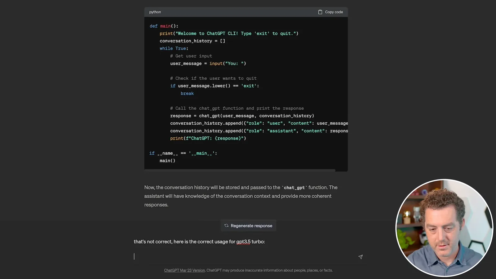496x279 pixels.
Task: Click the horizontal scrollbar under the code
Action: coord(240,170)
